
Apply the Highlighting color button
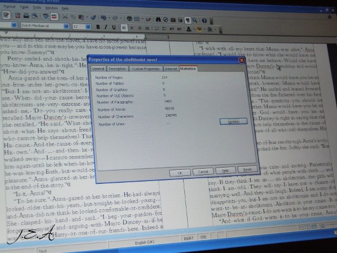[199, 29]
